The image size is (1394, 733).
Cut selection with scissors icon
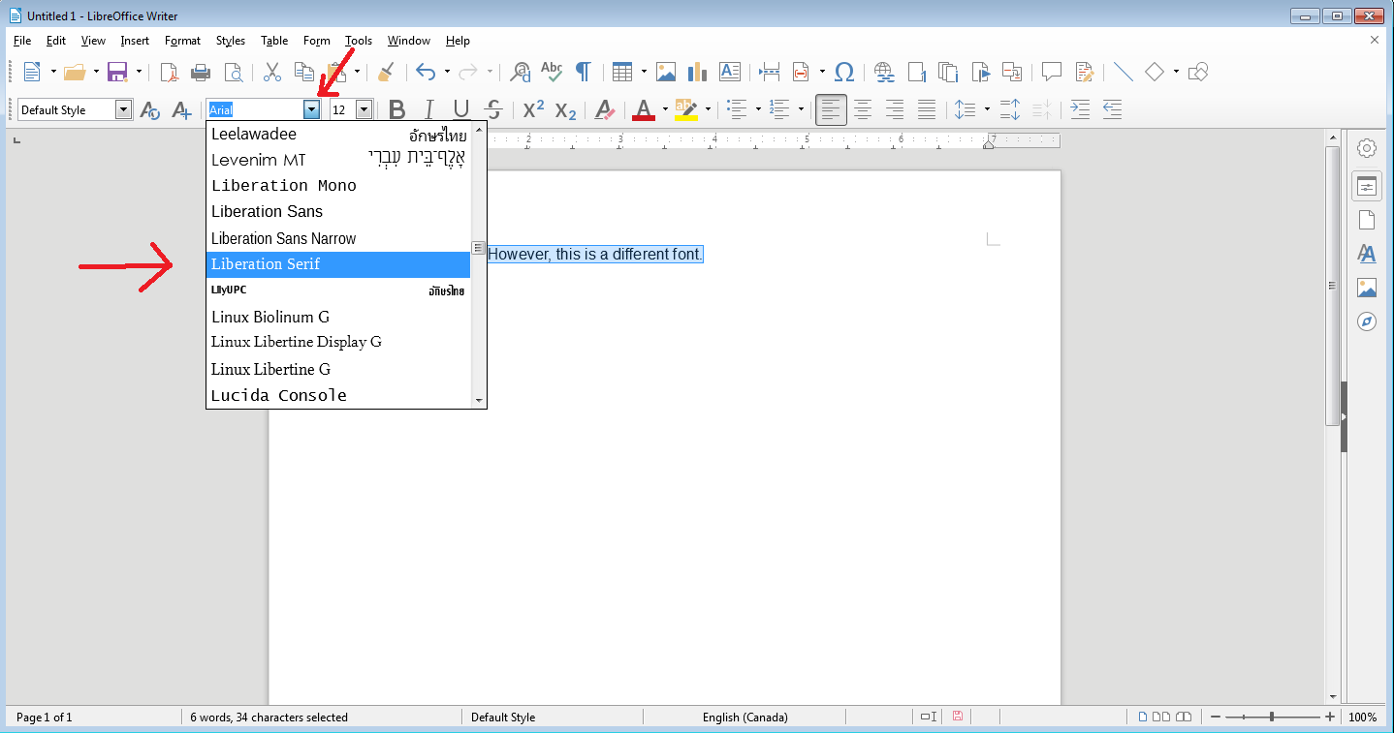pos(272,72)
